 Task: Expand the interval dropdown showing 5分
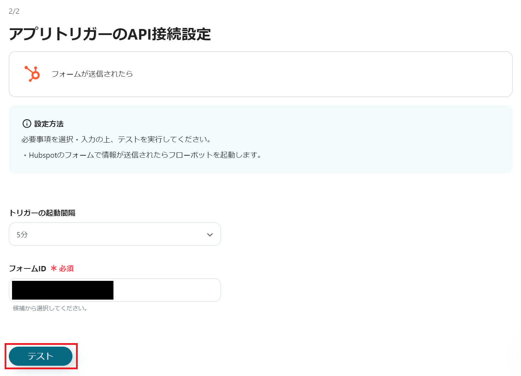(115, 234)
